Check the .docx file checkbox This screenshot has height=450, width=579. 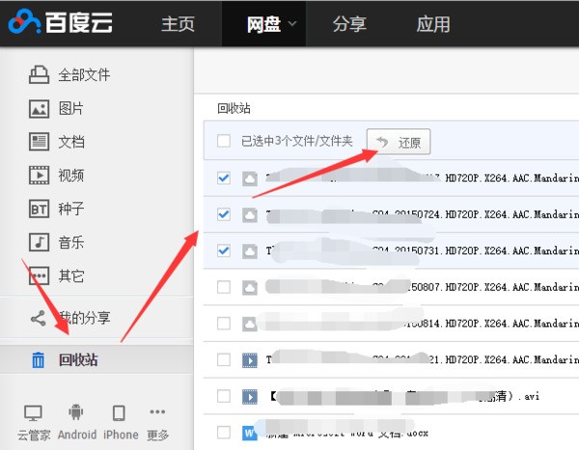pyautogui.click(x=224, y=433)
